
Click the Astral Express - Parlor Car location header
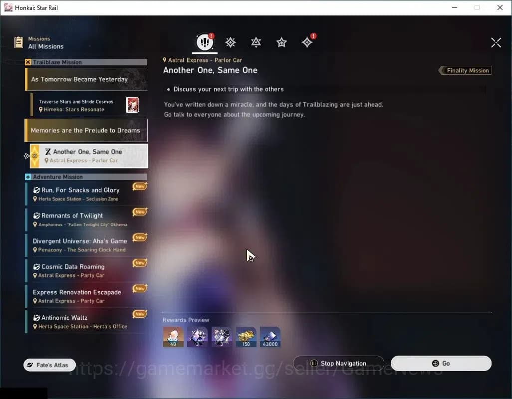click(x=203, y=60)
